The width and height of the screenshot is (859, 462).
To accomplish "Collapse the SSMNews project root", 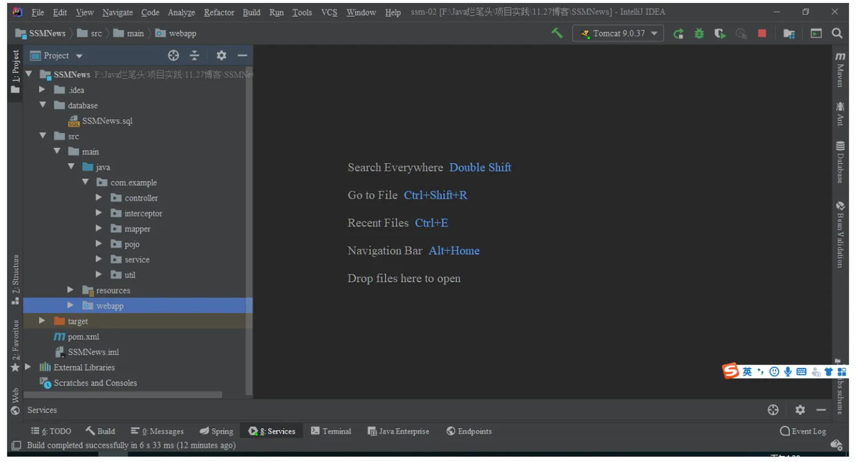I will point(28,74).
